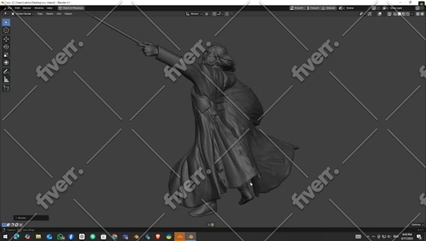The width and height of the screenshot is (426, 241).
Task: Switch to wireframe viewport shading
Action: (x=395, y=14)
